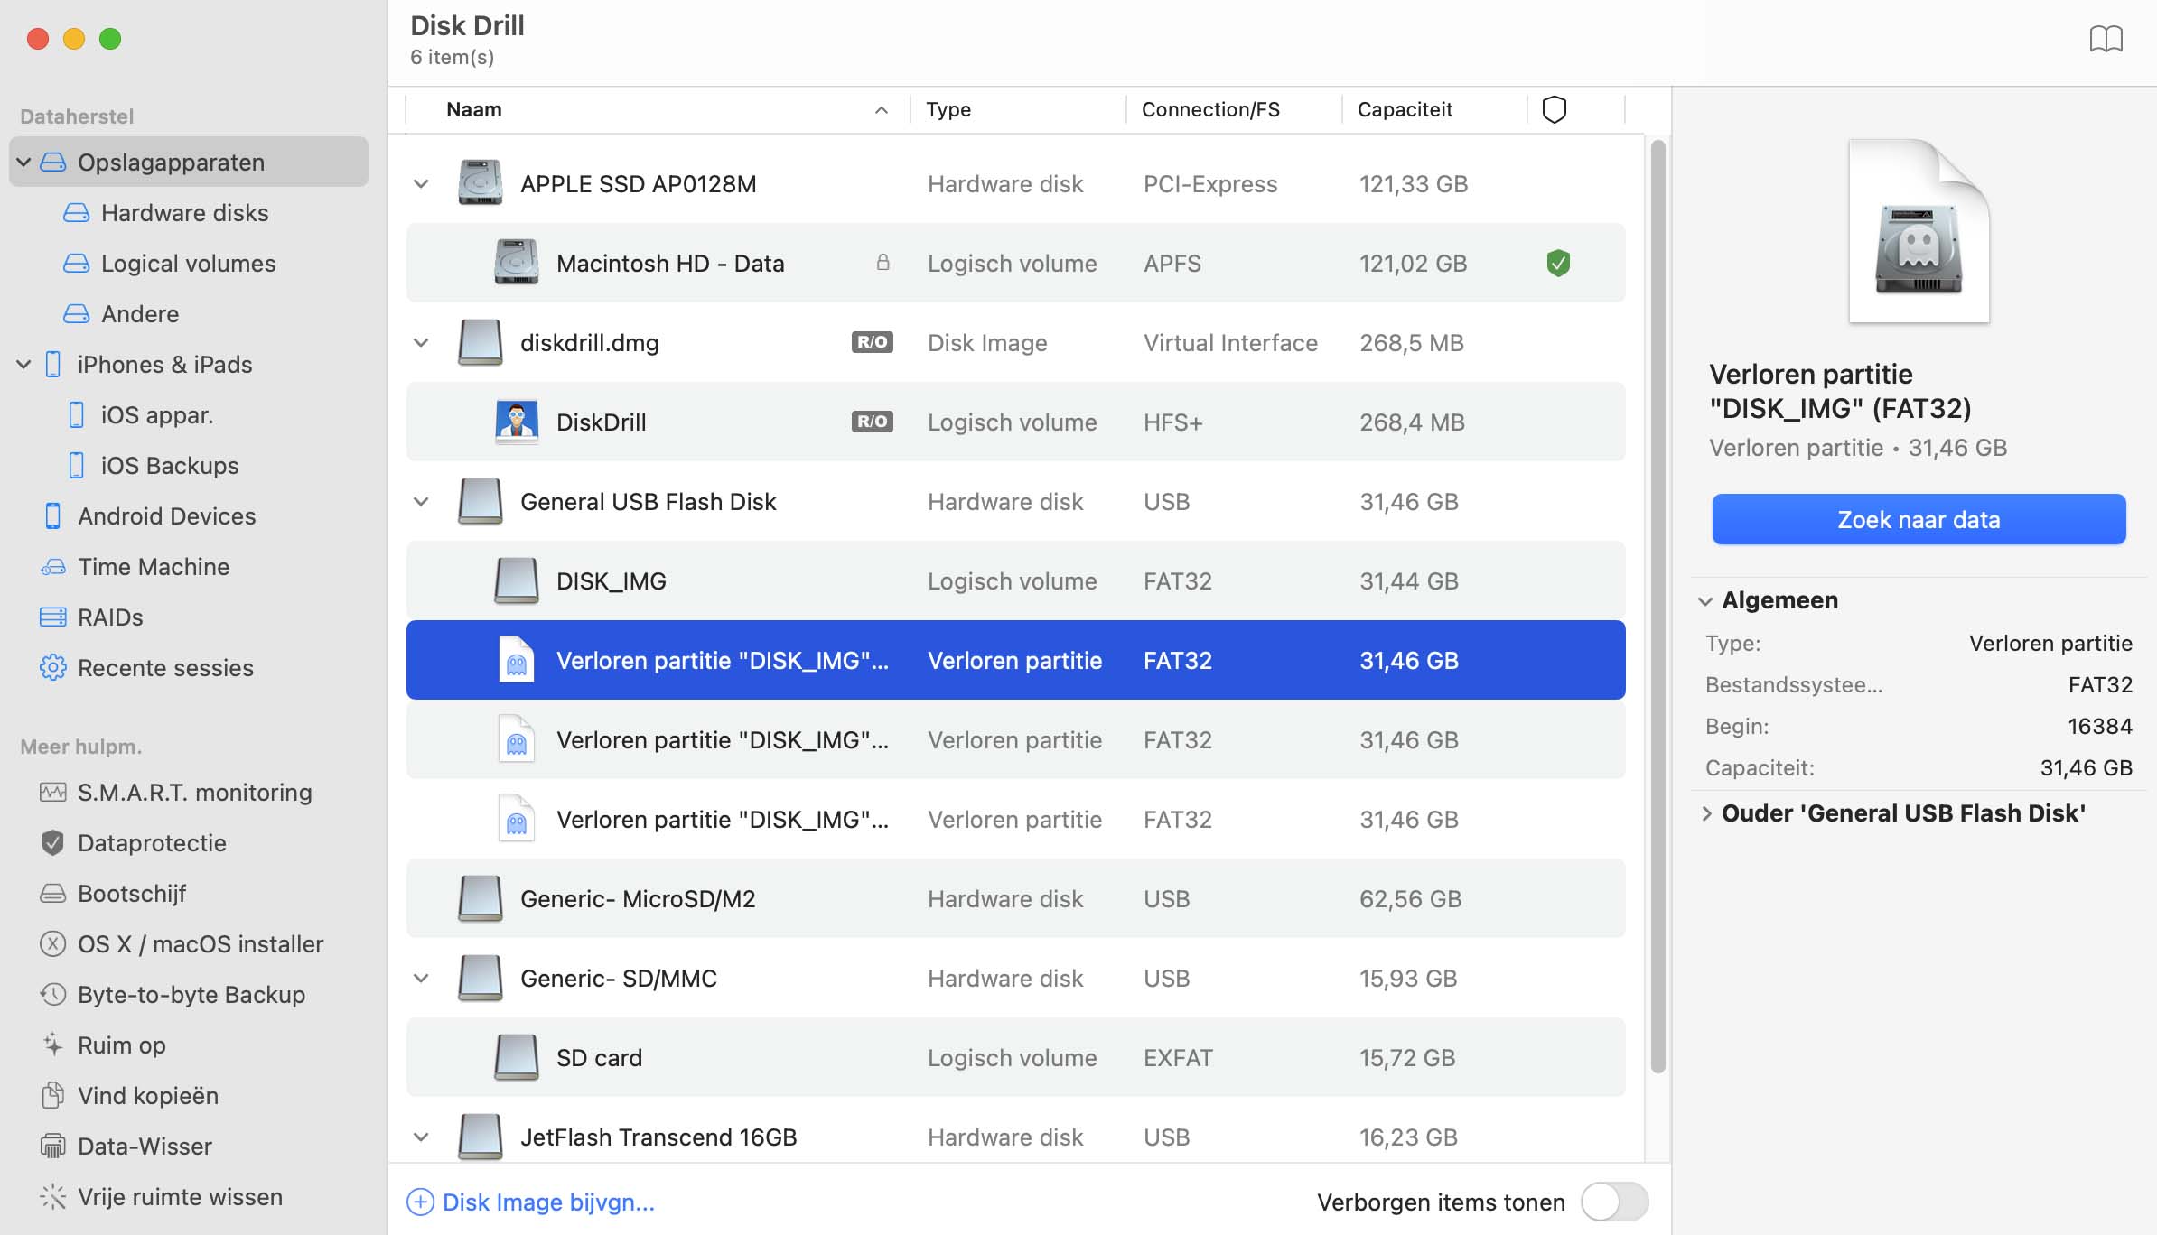Click the Bestandssystee... FAT32 value

pyautogui.click(x=2100, y=684)
